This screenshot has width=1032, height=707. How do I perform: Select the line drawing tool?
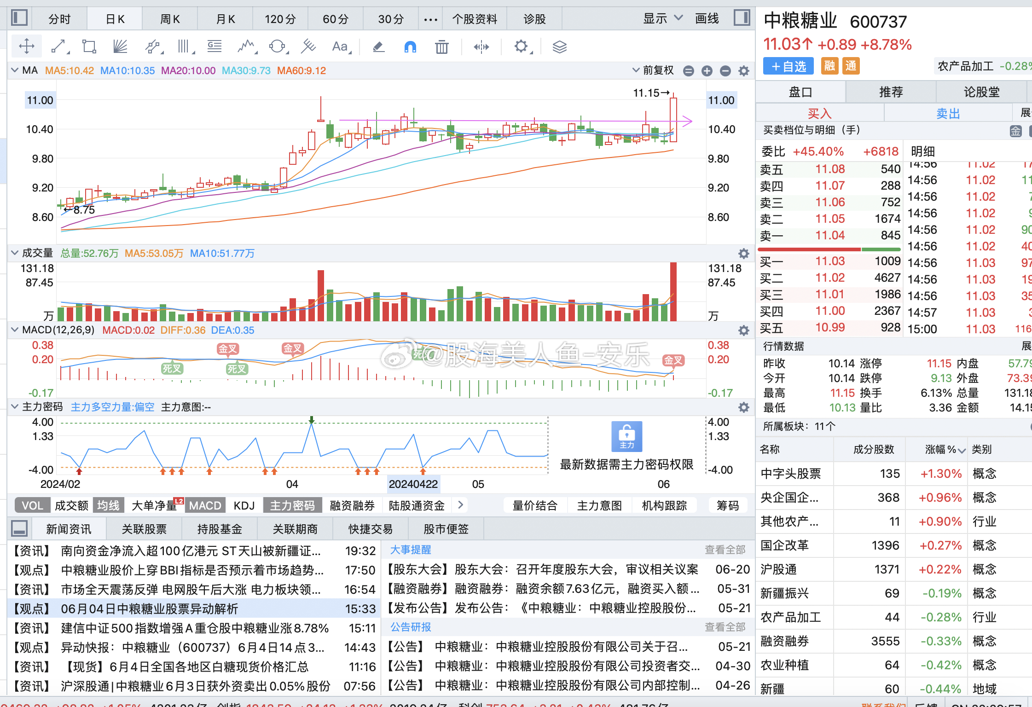(x=59, y=46)
